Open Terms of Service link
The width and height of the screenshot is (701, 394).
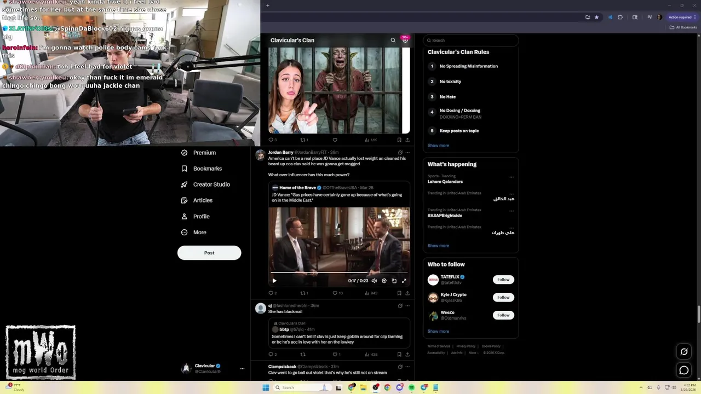(x=439, y=346)
